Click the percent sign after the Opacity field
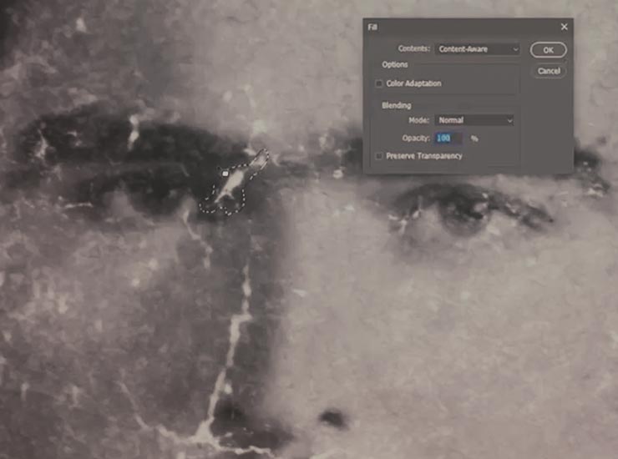The image size is (618, 459). click(x=474, y=138)
